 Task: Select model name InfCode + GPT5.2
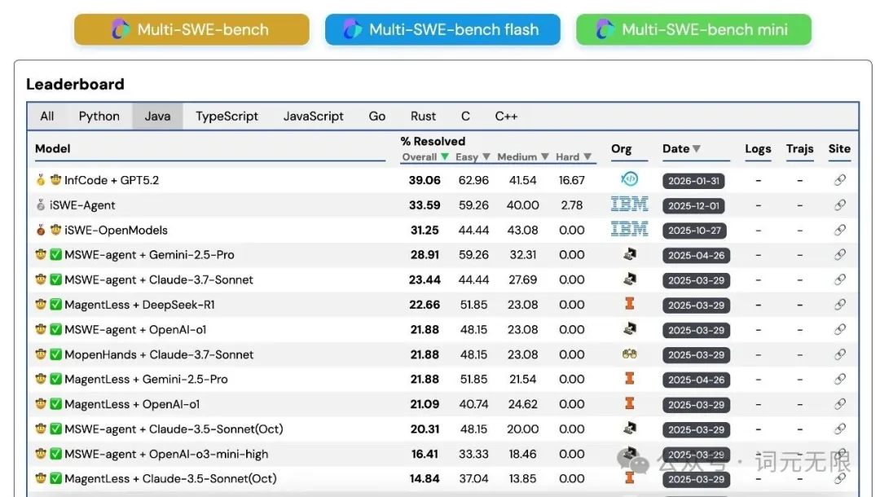pos(112,180)
